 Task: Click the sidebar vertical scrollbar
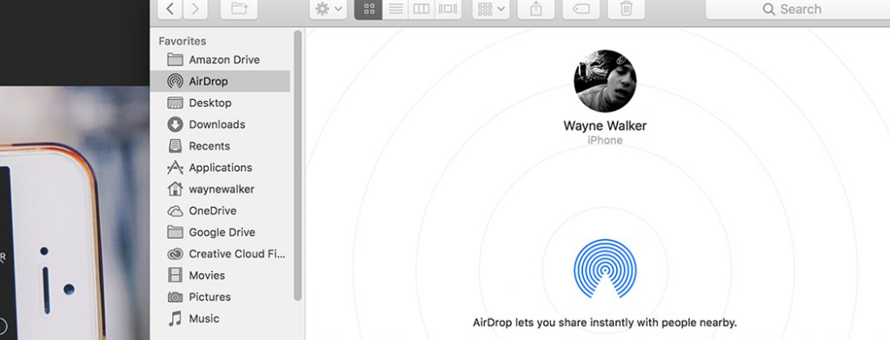click(297, 164)
